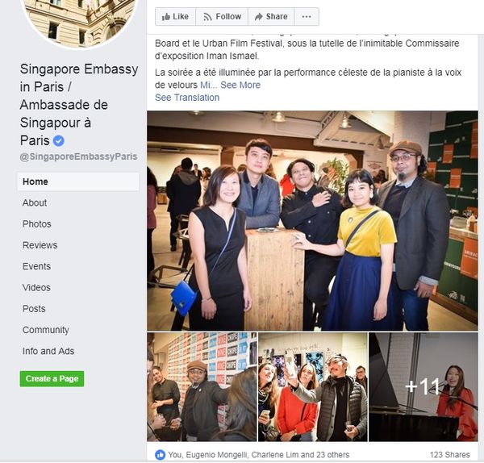Image resolution: width=484 pixels, height=463 pixels.
Task: Open the Home tab in sidebar
Action: pos(78,181)
